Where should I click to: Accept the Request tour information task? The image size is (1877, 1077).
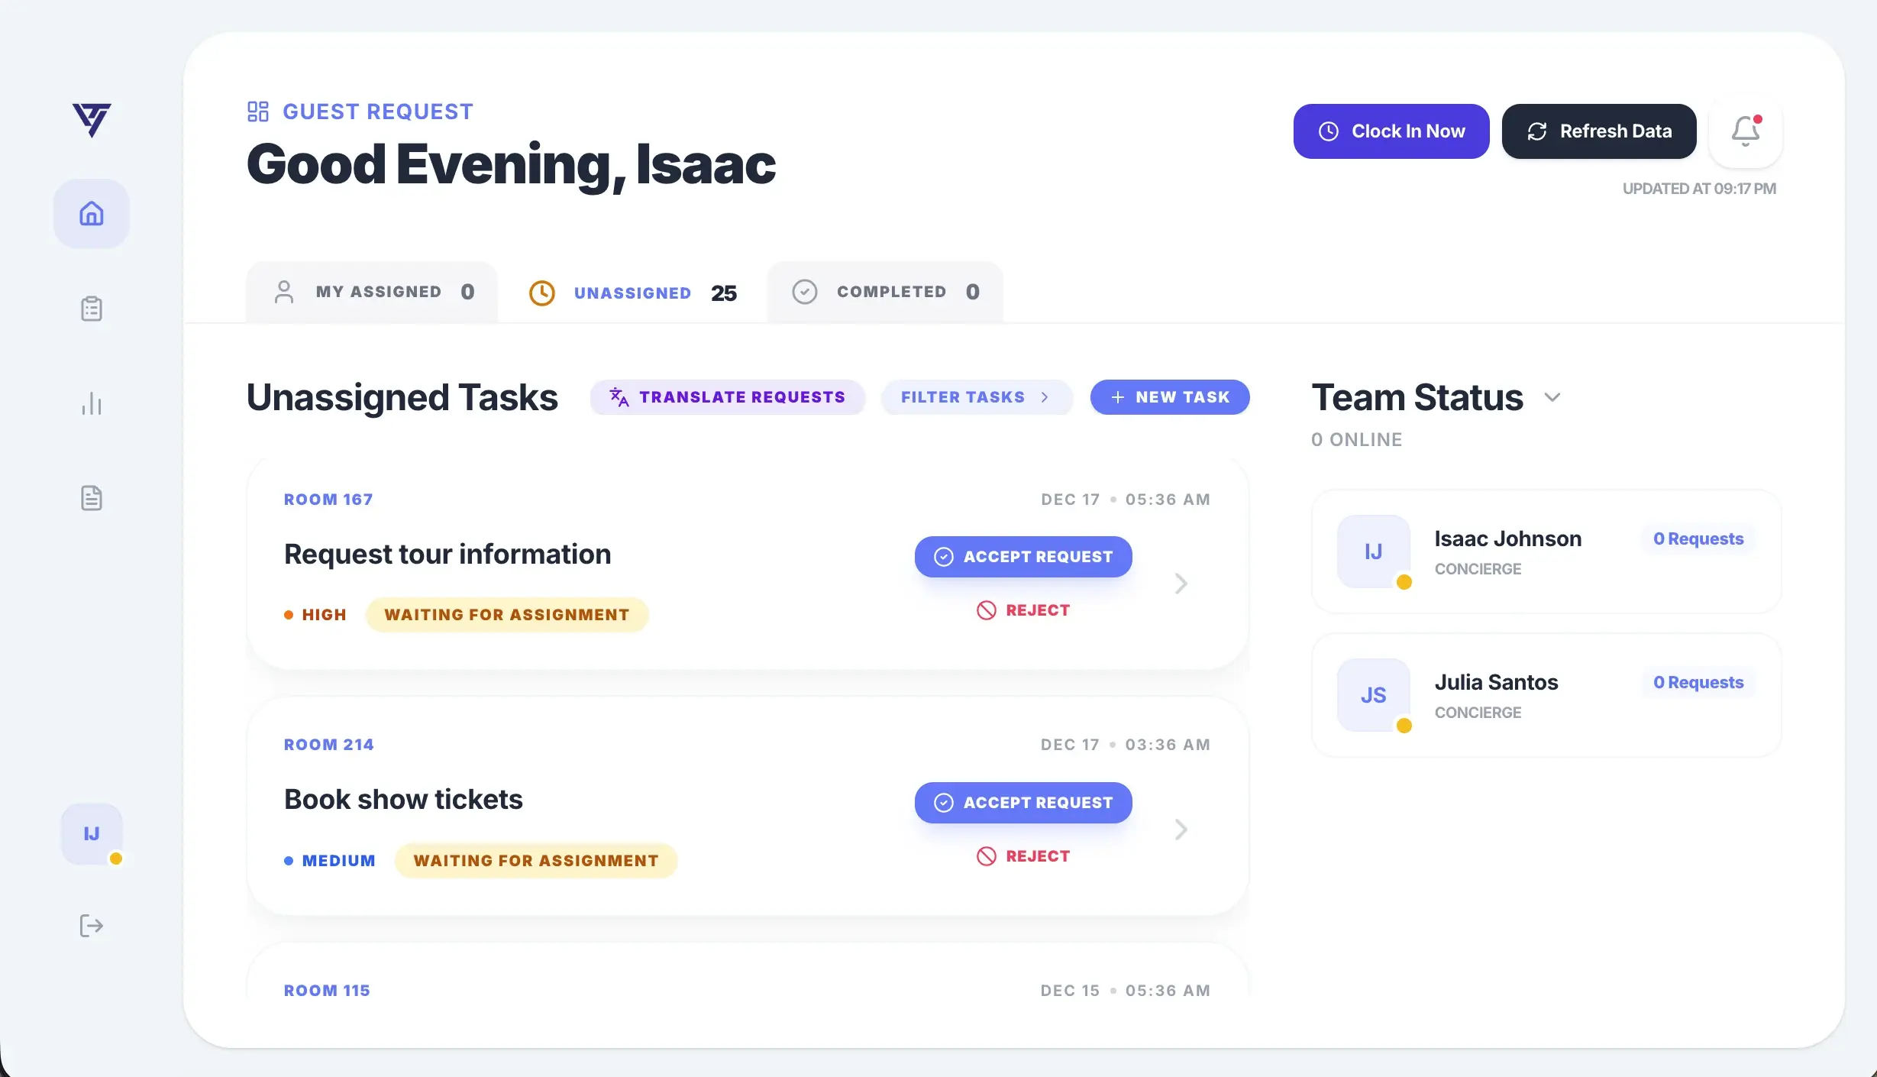tap(1023, 557)
